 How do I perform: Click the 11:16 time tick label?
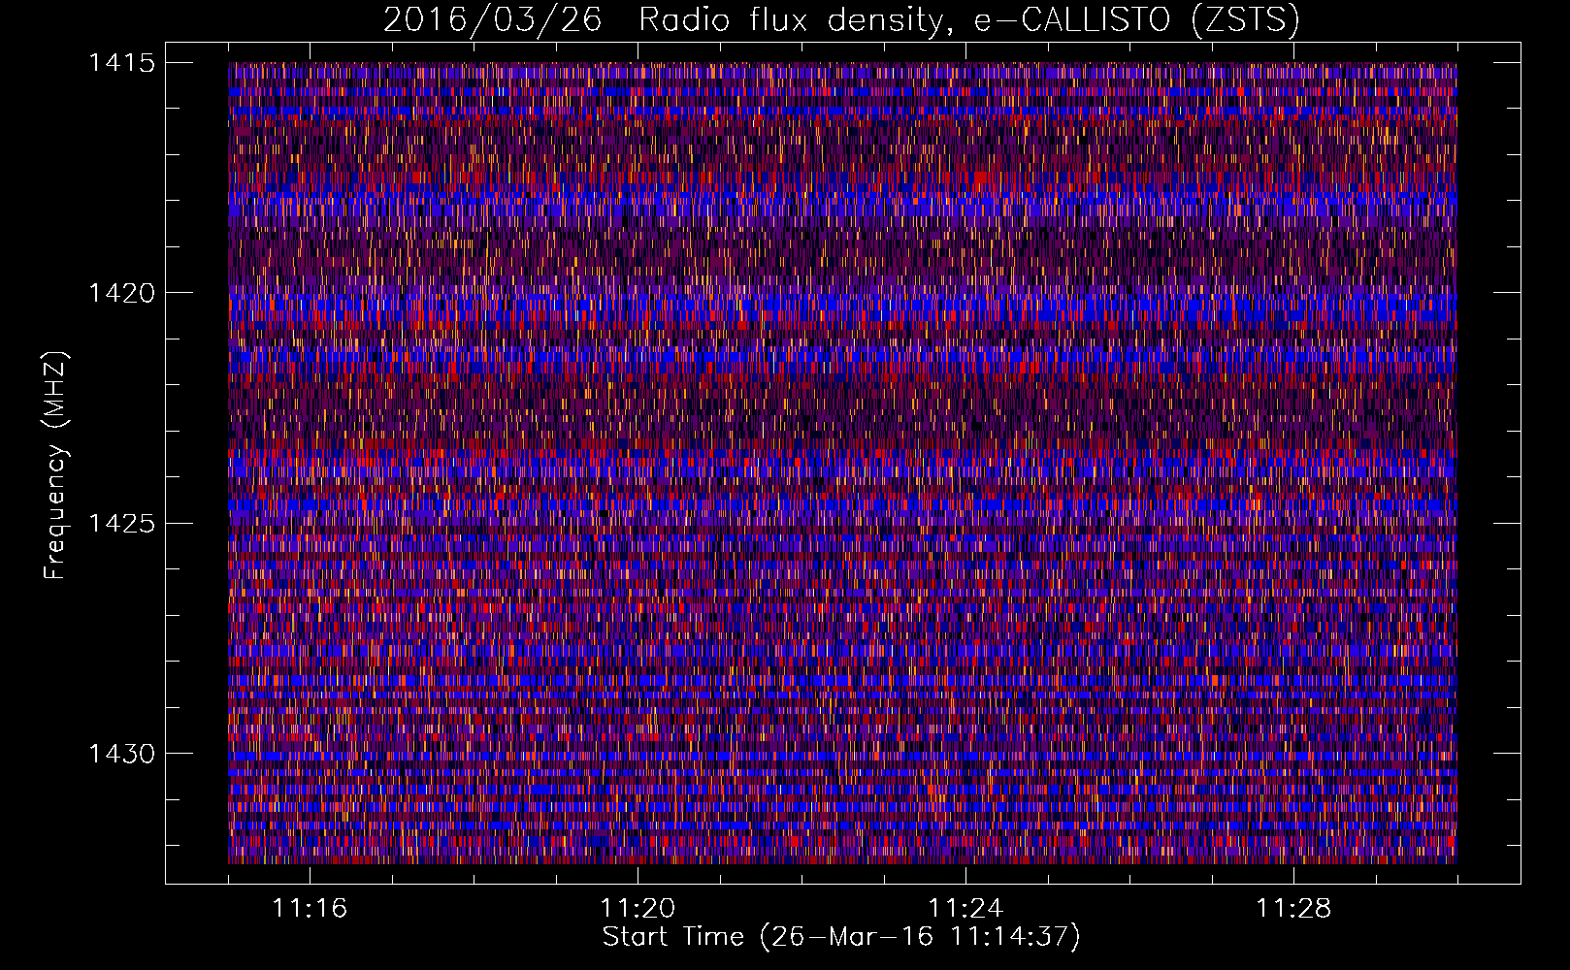click(x=310, y=908)
